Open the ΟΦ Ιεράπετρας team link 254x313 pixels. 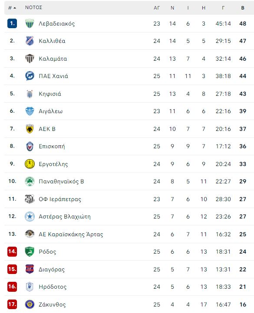[x=60, y=199]
